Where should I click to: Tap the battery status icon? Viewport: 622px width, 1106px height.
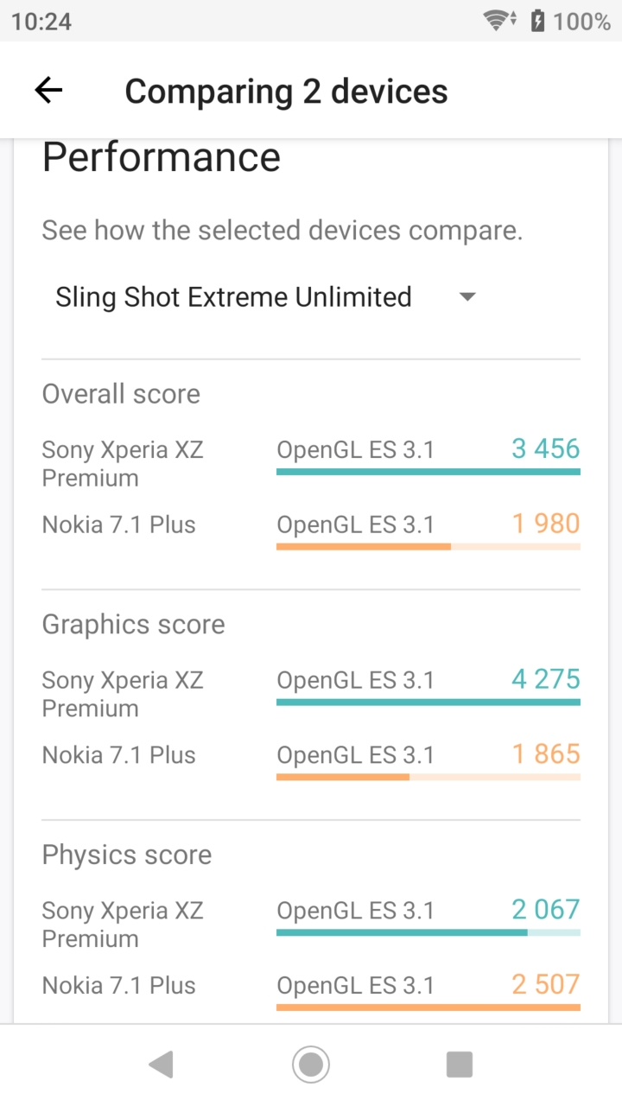[537, 21]
